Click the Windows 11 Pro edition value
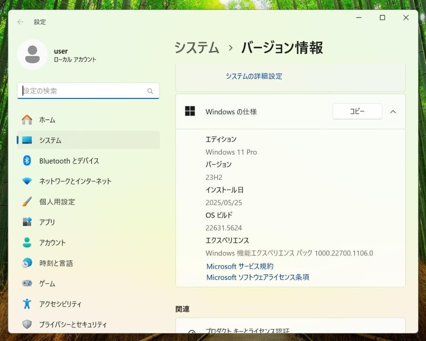This screenshot has height=341, width=426. coord(231,152)
